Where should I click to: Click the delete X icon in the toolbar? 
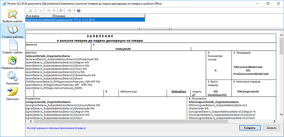click(41, 10)
